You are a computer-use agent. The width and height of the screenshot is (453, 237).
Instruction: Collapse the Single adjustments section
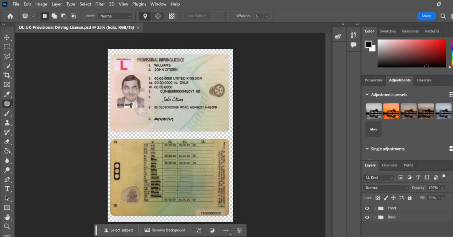click(x=367, y=149)
